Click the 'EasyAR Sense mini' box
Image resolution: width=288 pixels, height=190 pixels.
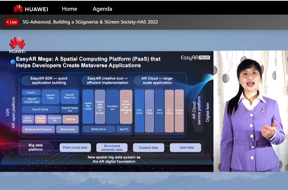pyautogui.click(x=70, y=109)
